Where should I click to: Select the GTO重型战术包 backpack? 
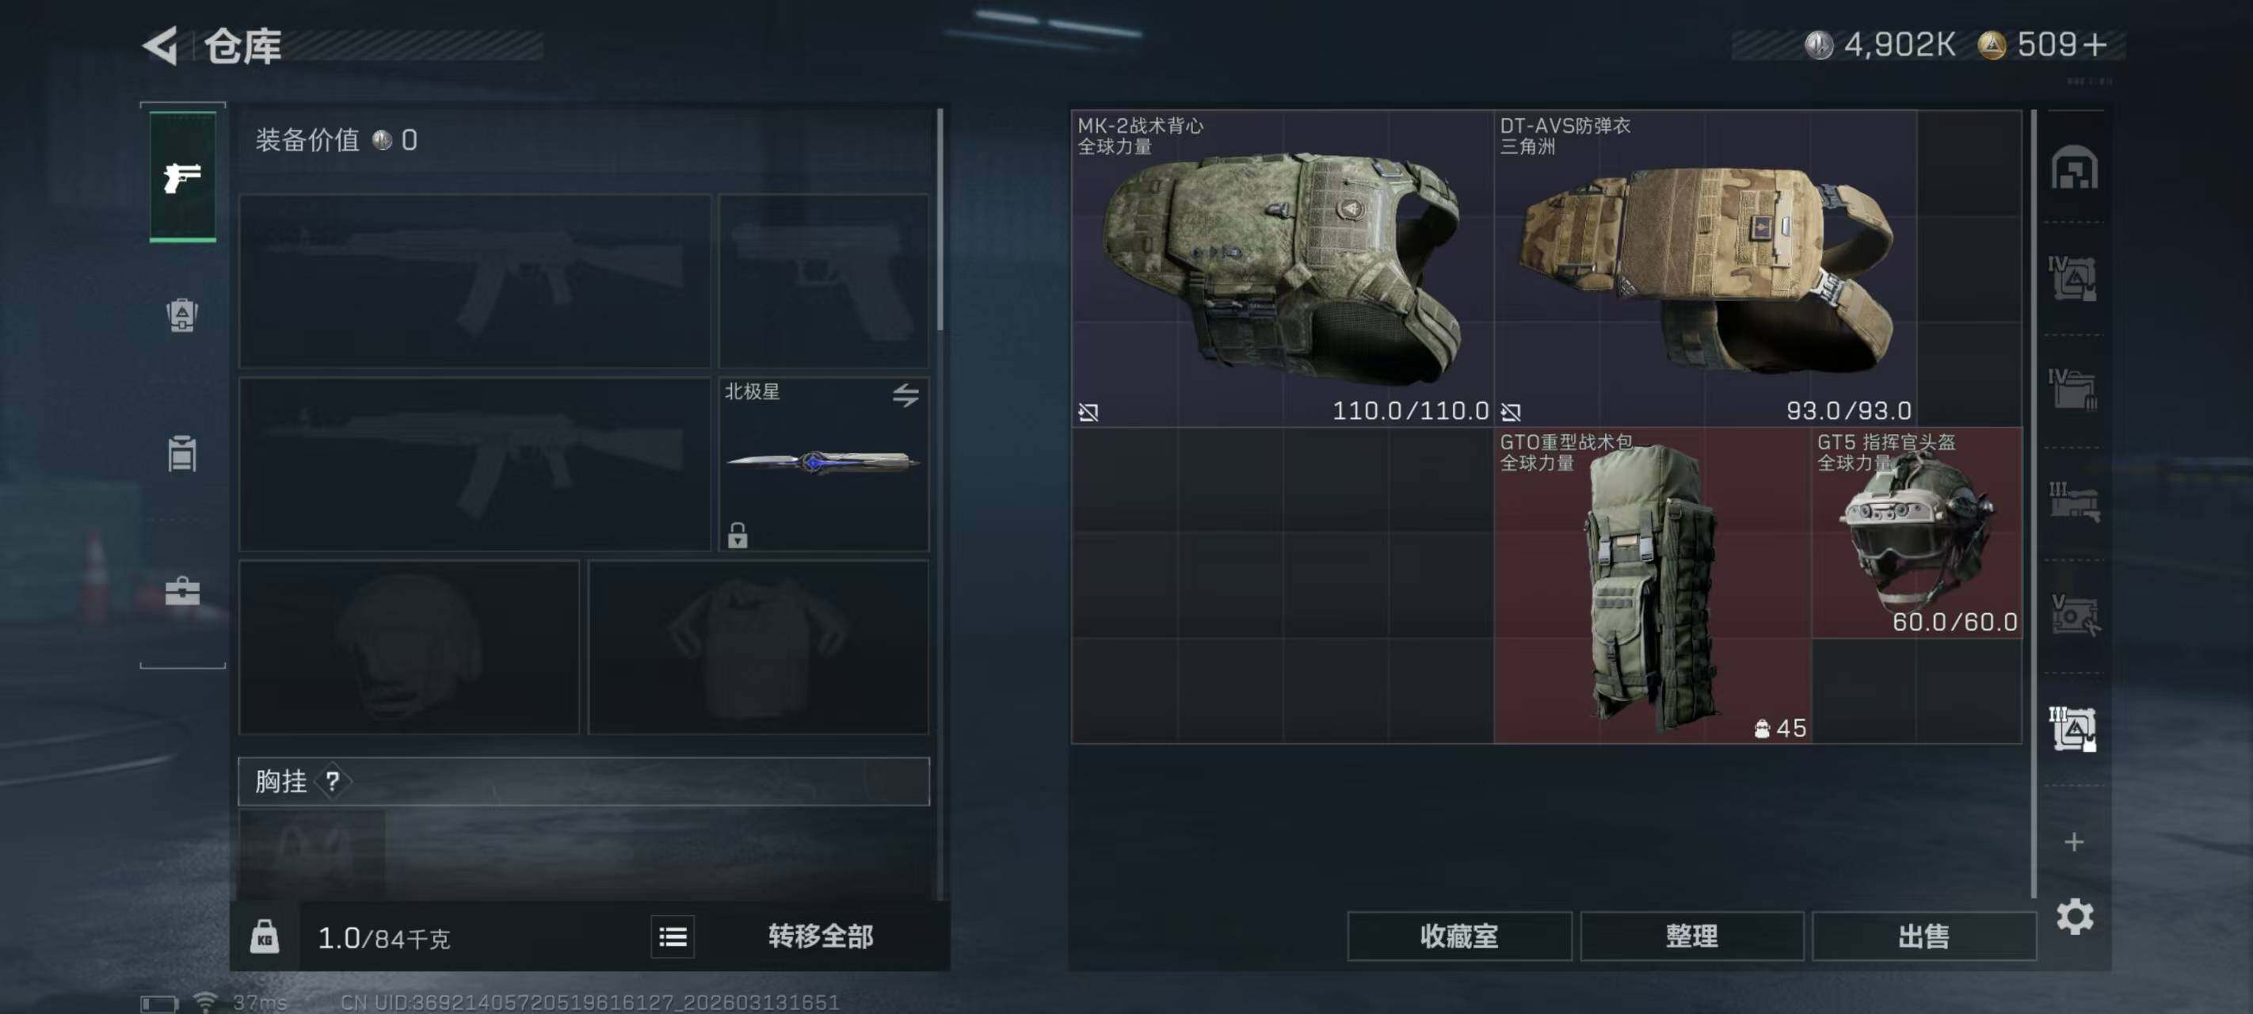point(1653,585)
